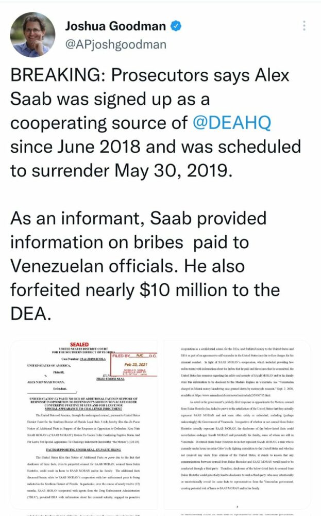Select the UNITED STATES DISTRICT COURT heading
Image resolution: width=321 pixels, height=516 pixels.
[83, 348]
